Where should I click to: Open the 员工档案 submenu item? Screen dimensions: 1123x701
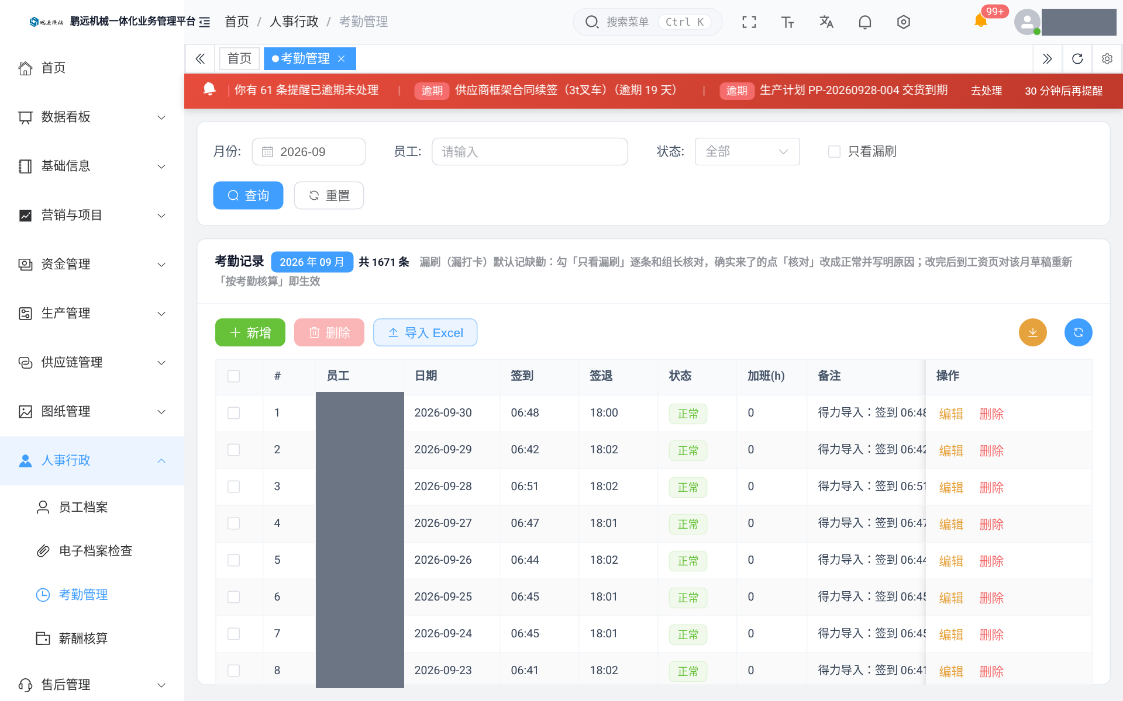pyautogui.click(x=92, y=507)
